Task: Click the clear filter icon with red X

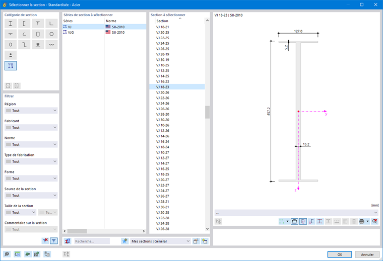Action: click(x=45, y=241)
